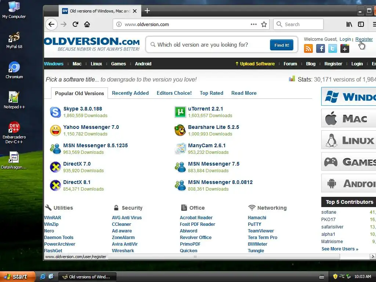Close the Old versions of Windows tab
The width and height of the screenshot is (376, 282).
click(135, 11)
